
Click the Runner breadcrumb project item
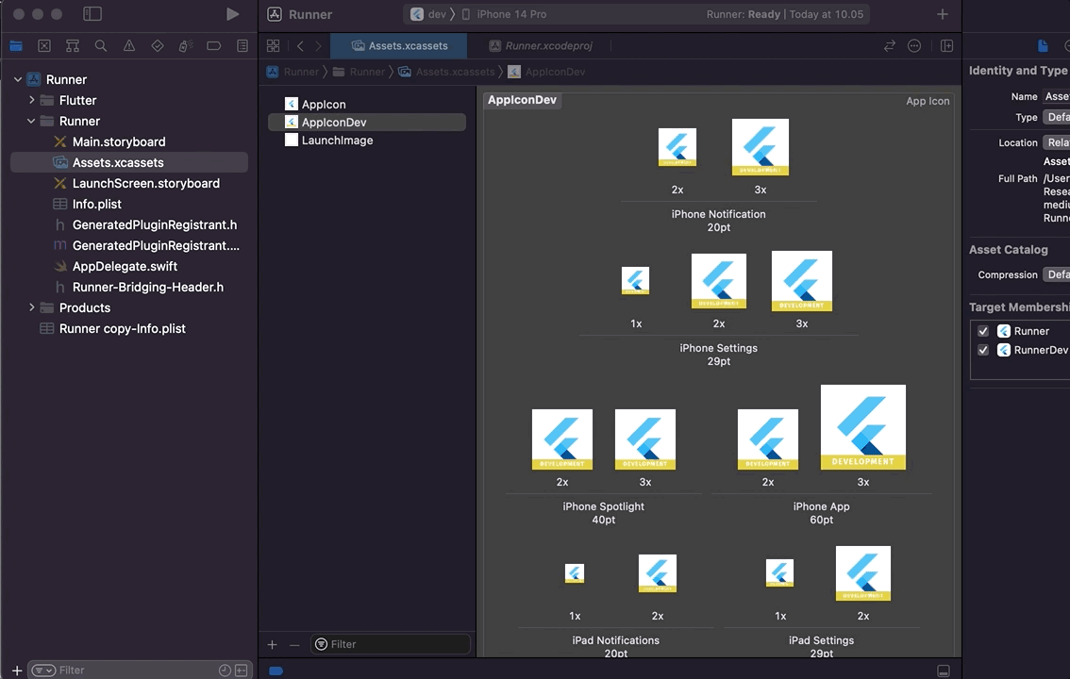pyautogui.click(x=293, y=72)
